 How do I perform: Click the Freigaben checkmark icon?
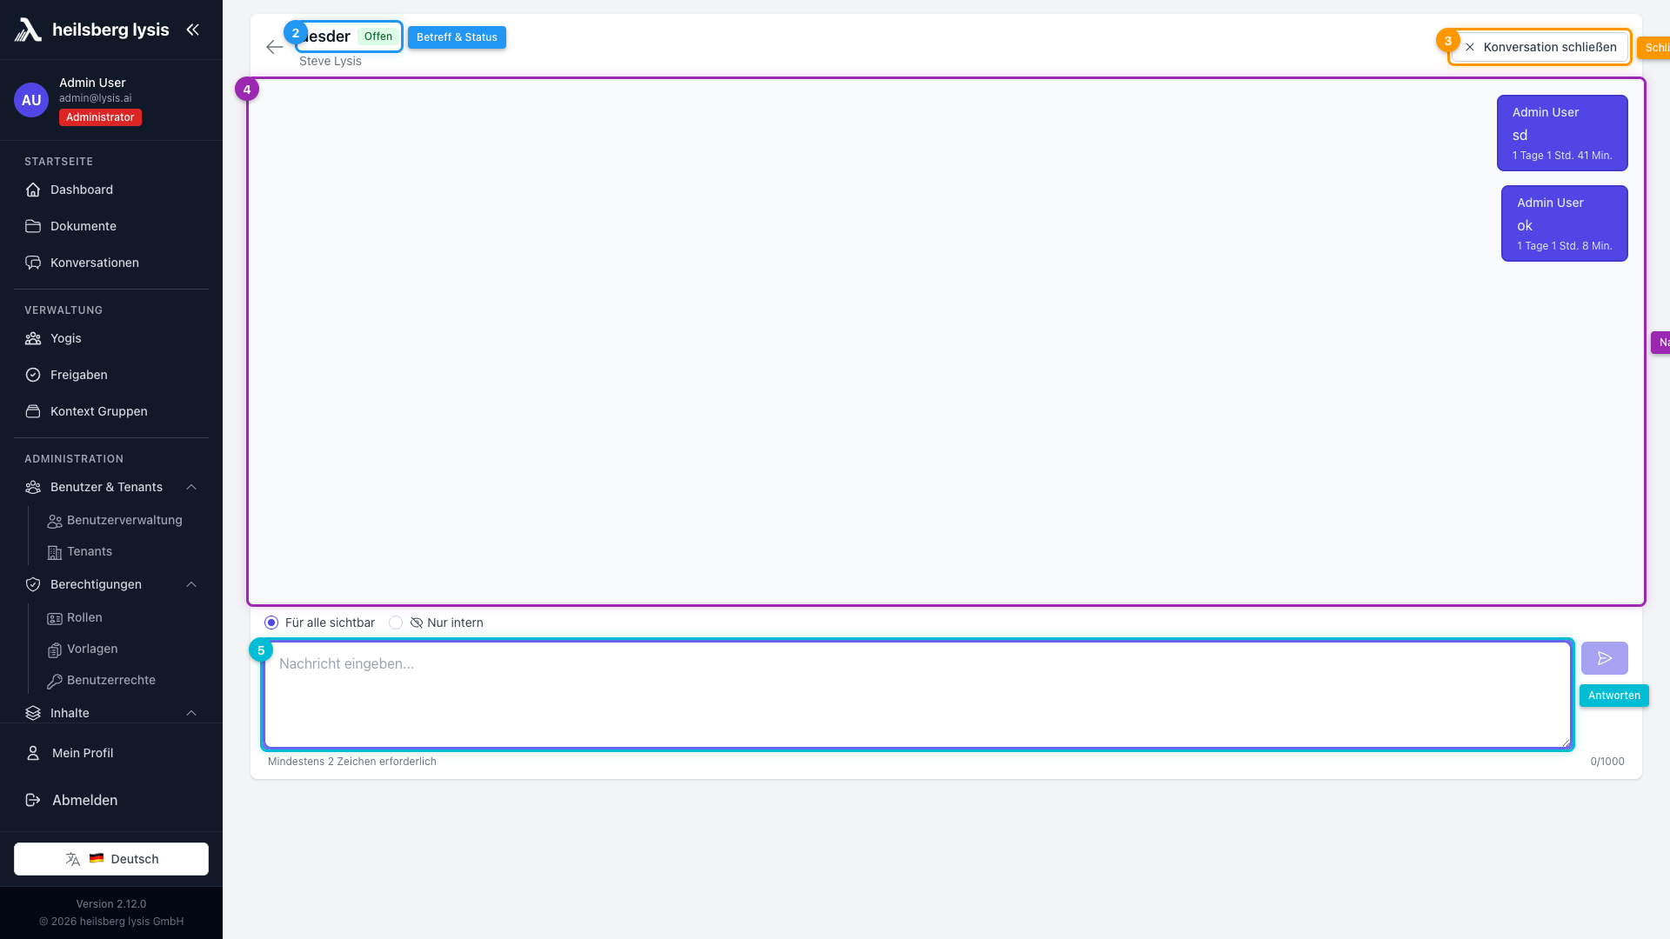[33, 375]
